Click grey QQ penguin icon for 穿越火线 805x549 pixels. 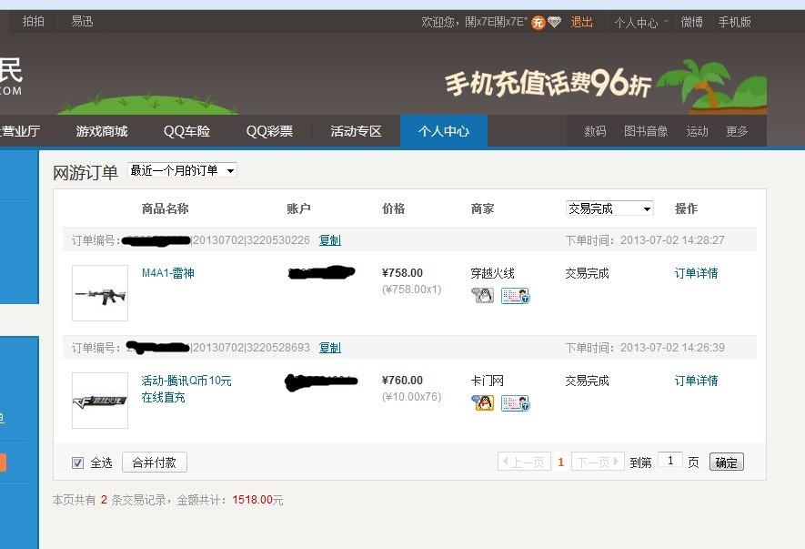click(x=482, y=295)
